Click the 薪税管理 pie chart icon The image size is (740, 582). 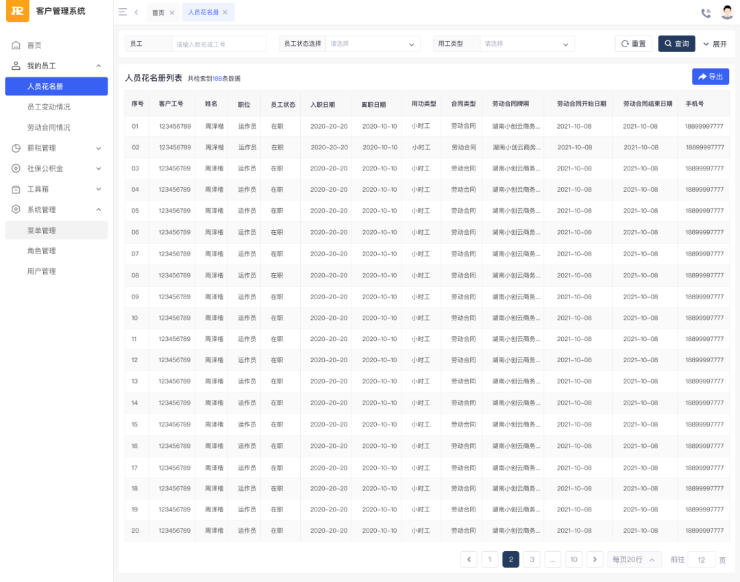16,148
